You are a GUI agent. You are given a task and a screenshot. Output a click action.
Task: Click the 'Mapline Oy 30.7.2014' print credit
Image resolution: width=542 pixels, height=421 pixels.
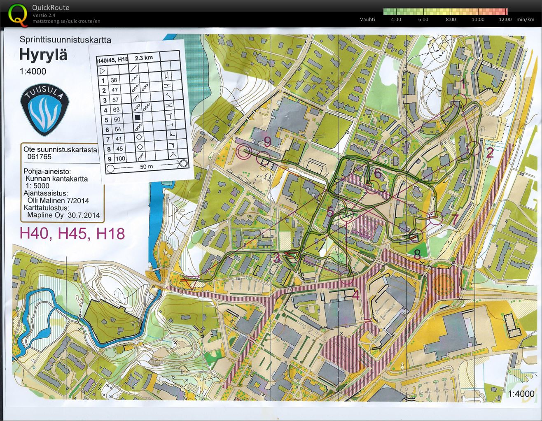point(63,215)
